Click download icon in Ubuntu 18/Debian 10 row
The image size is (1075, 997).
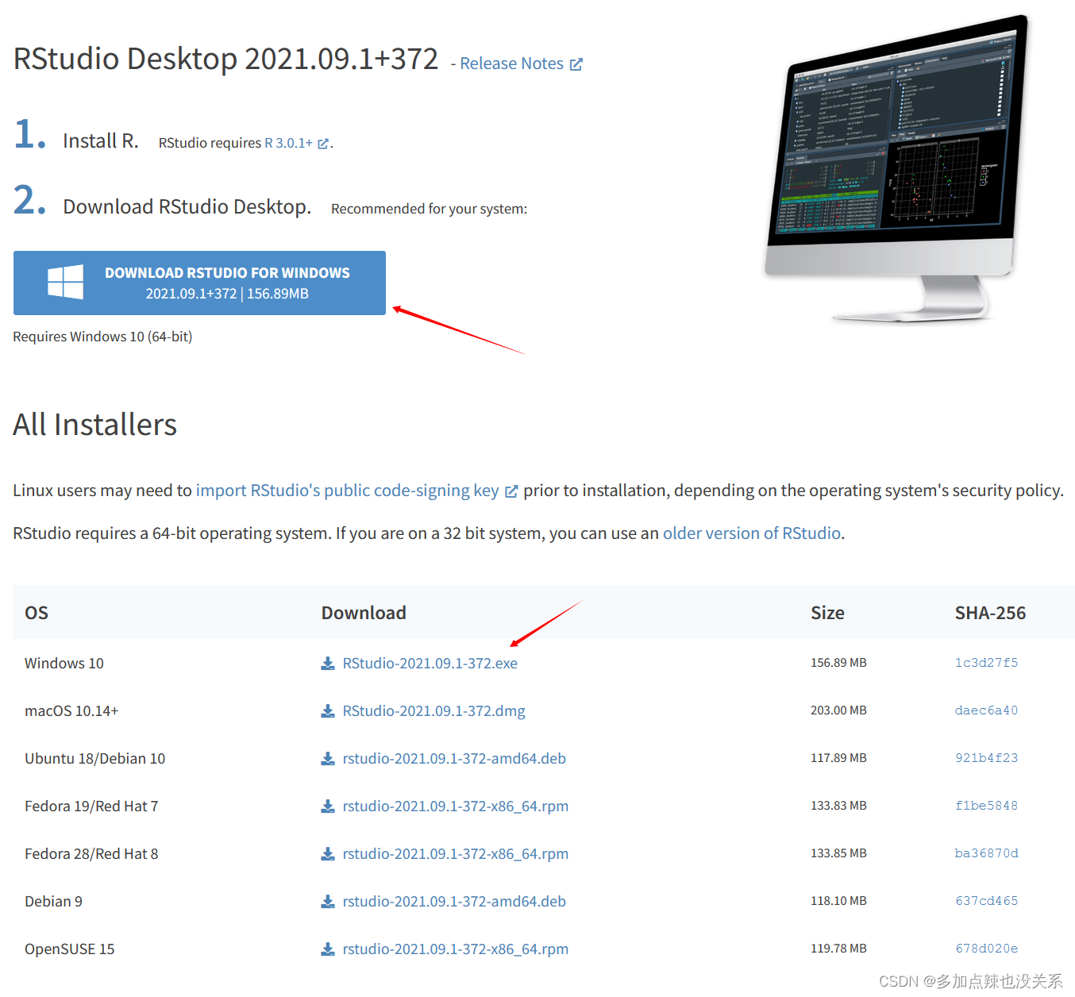pyautogui.click(x=328, y=759)
